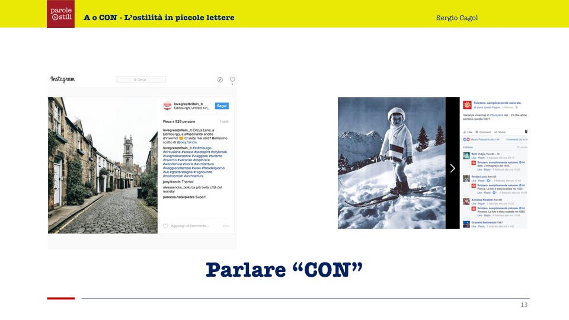Click the vintage child skier photo
Image resolution: width=569 pixels, height=320 pixels.
(392, 163)
